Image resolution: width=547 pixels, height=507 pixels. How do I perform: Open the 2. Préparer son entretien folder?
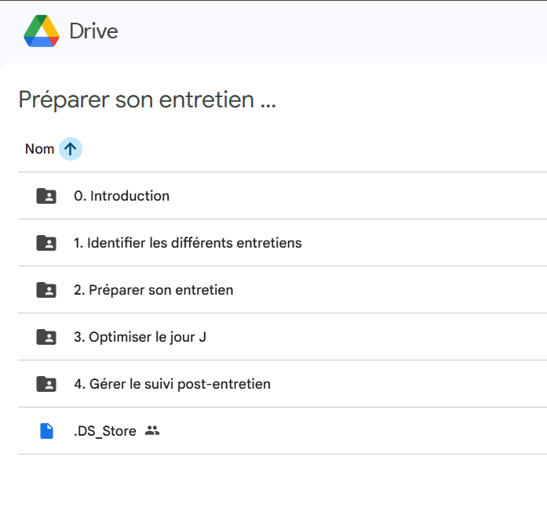click(153, 290)
